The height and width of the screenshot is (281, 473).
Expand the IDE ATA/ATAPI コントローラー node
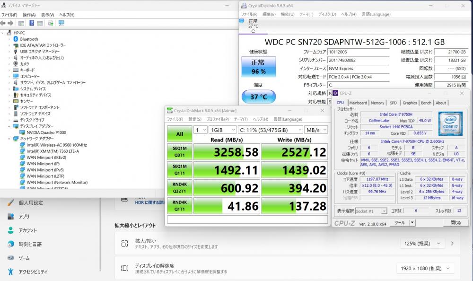click(9, 45)
